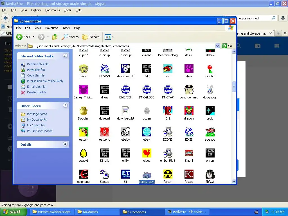This screenshot has width=288, height=216.
Task: Select the ET file icon
Action: (126, 174)
